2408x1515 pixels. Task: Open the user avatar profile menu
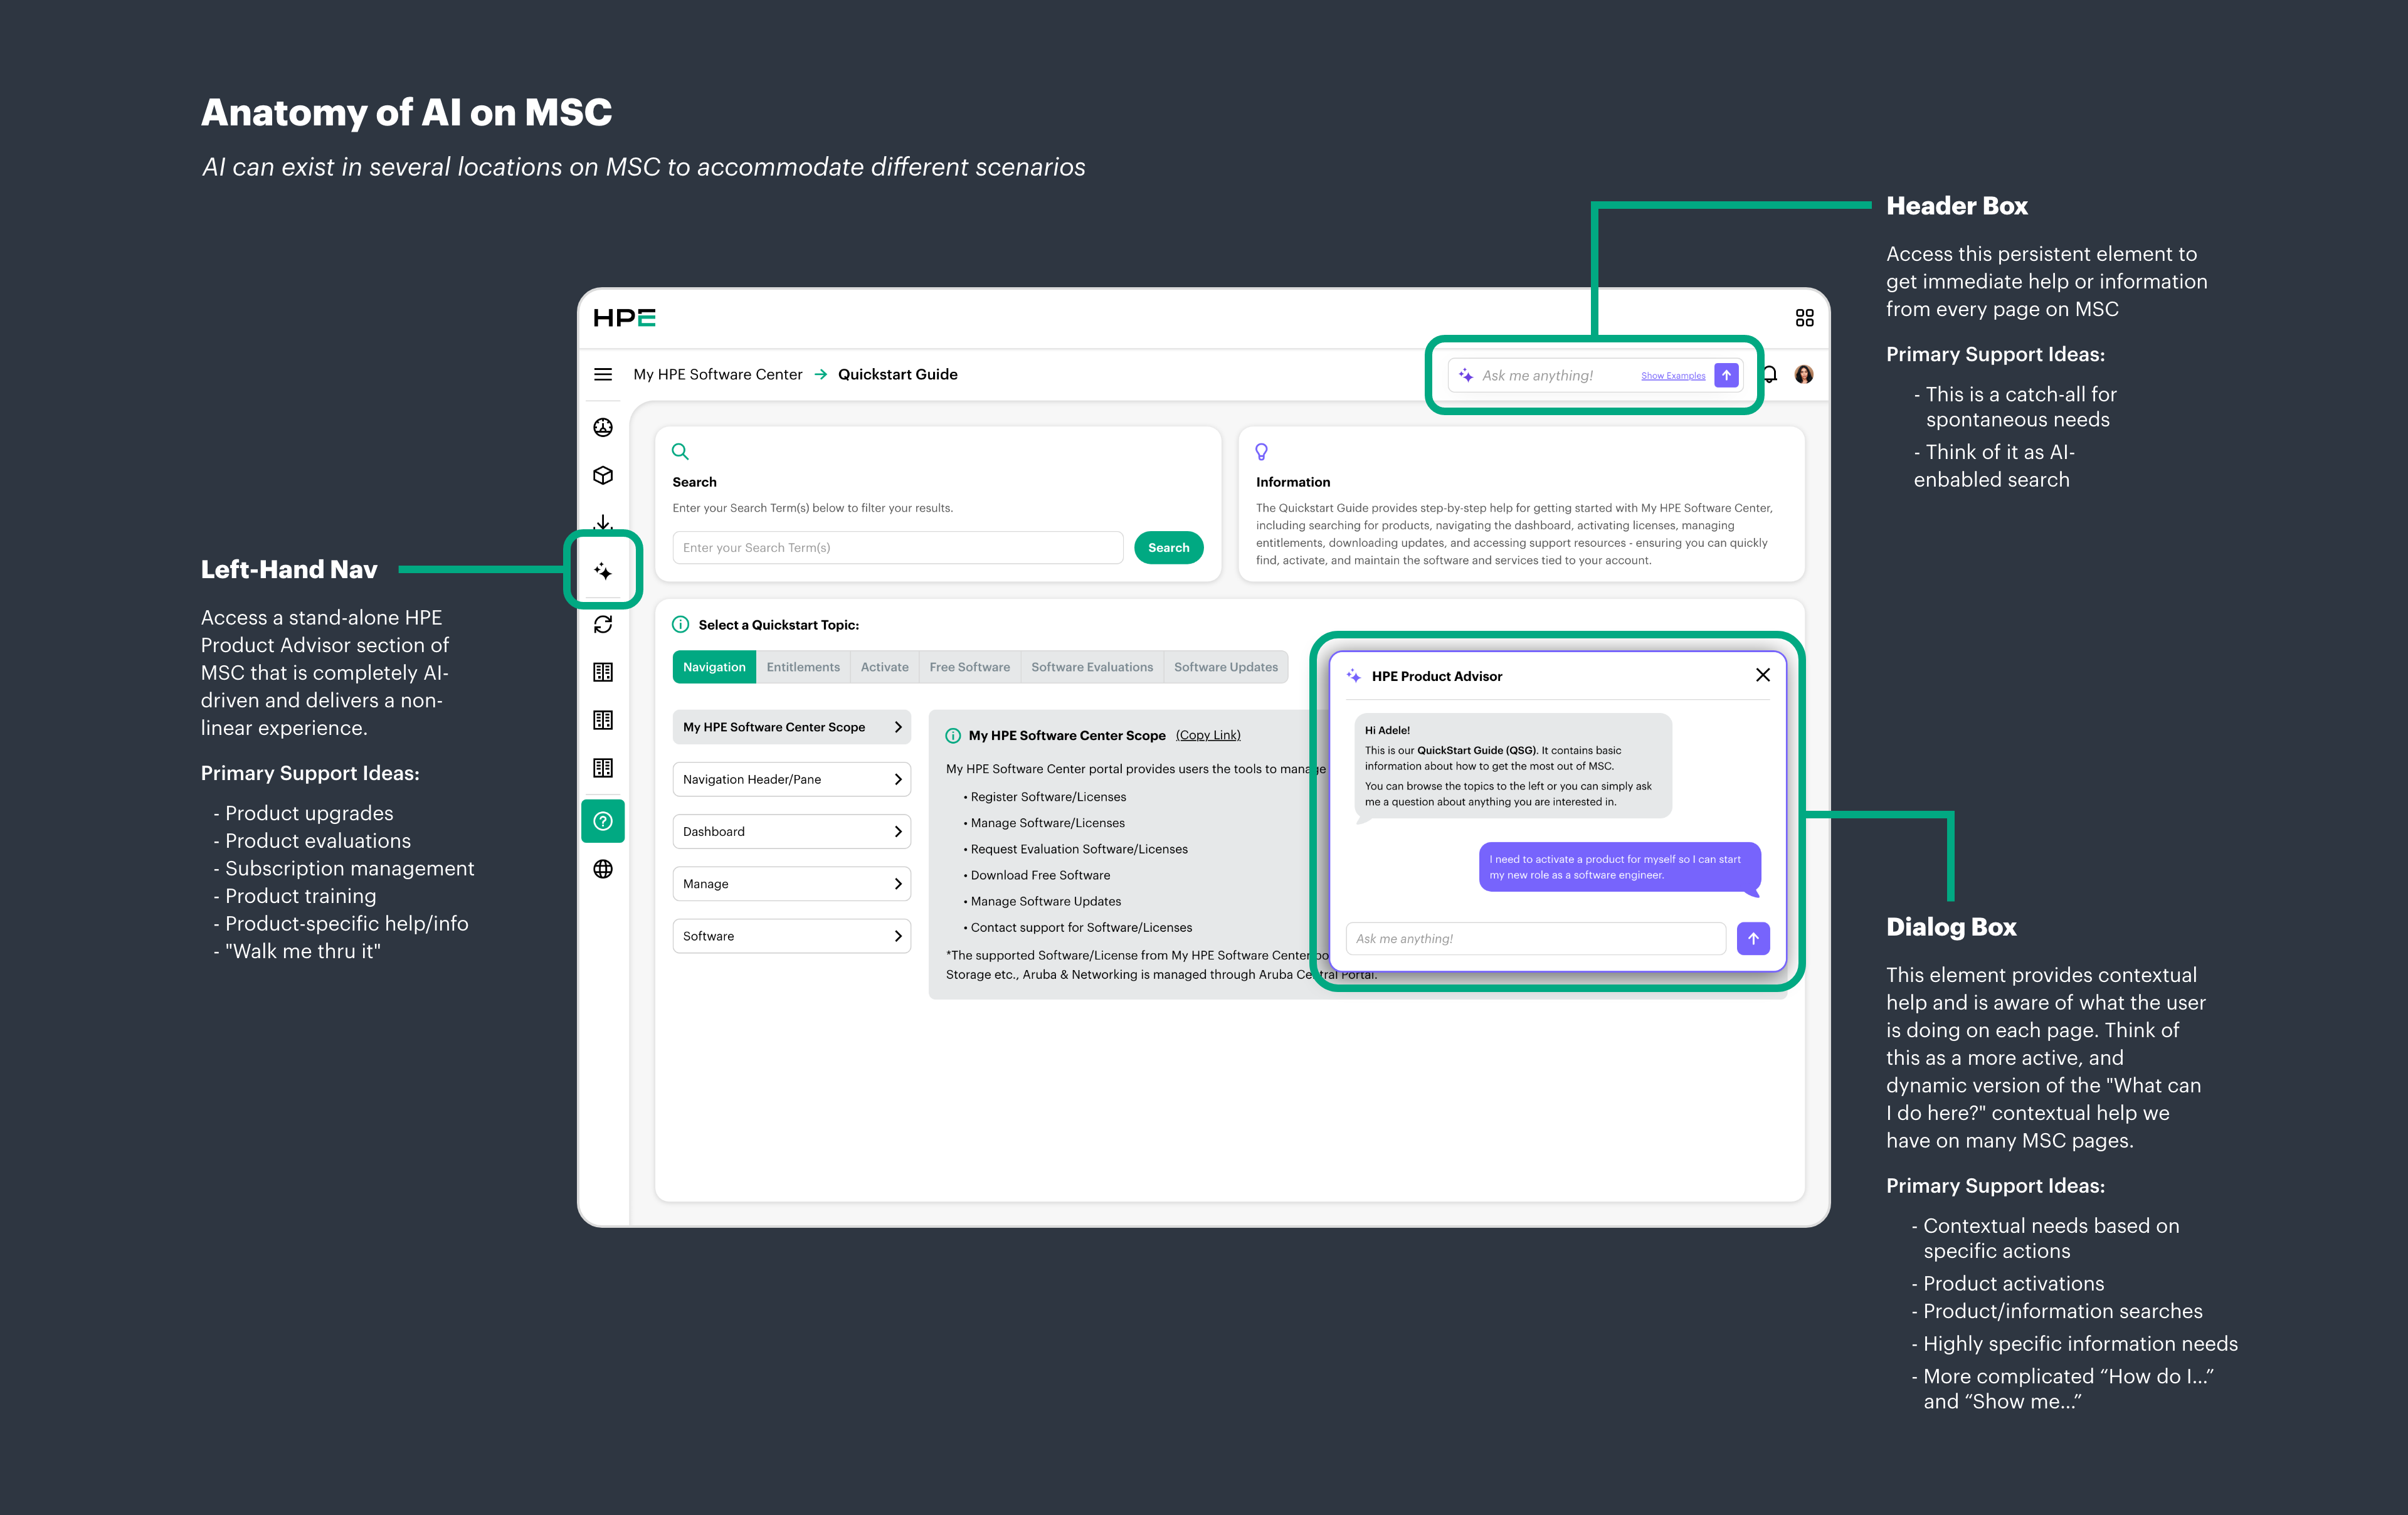(x=1804, y=374)
